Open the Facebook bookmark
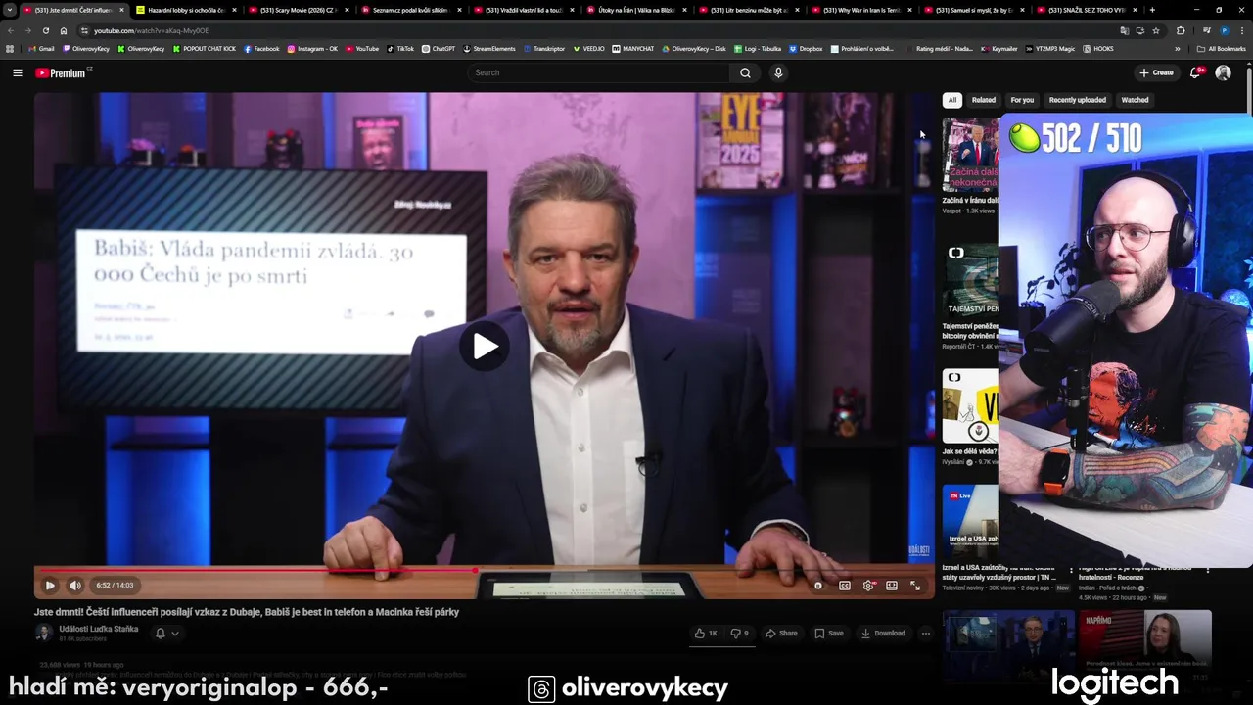 [x=261, y=49]
